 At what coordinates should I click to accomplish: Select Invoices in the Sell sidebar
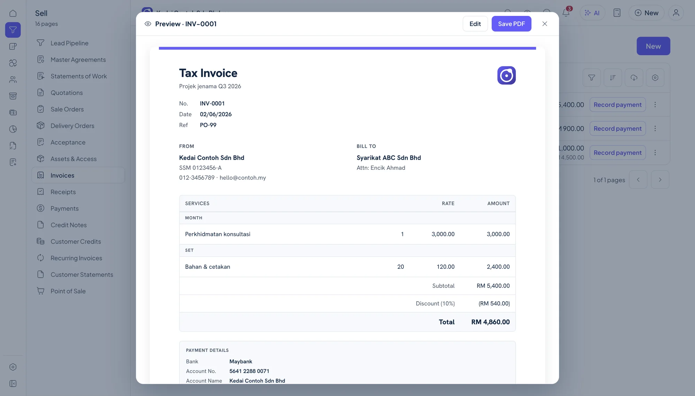[78, 175]
